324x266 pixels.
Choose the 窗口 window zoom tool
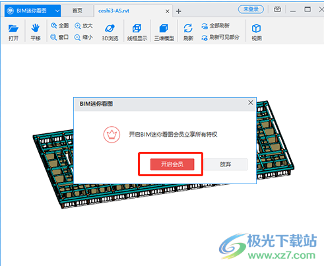click(x=59, y=37)
